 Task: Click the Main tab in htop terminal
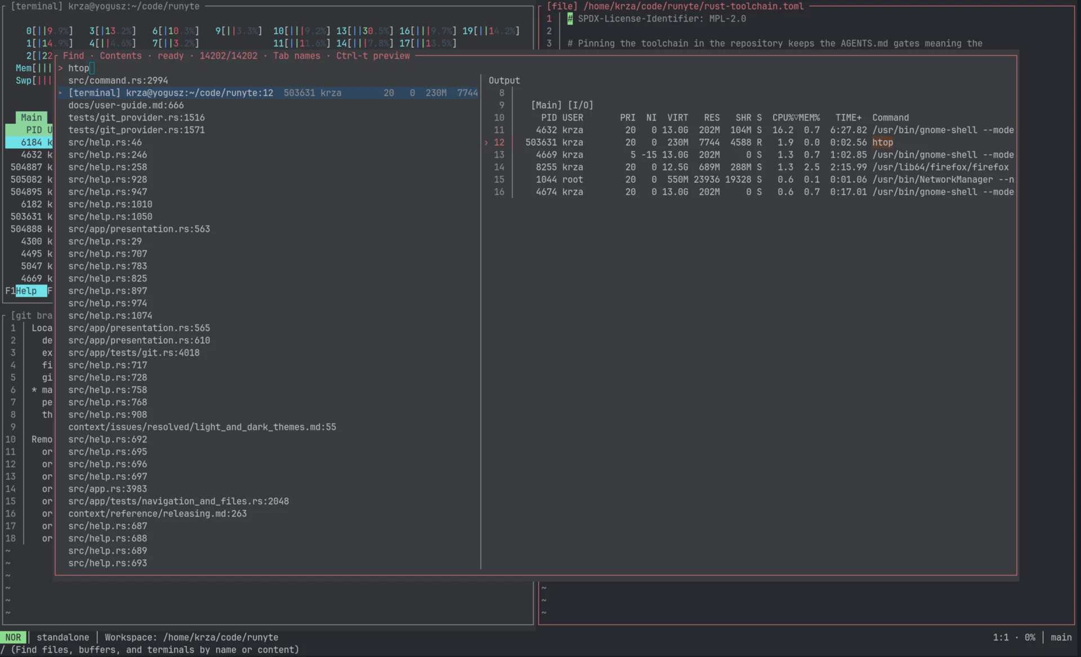(32, 118)
